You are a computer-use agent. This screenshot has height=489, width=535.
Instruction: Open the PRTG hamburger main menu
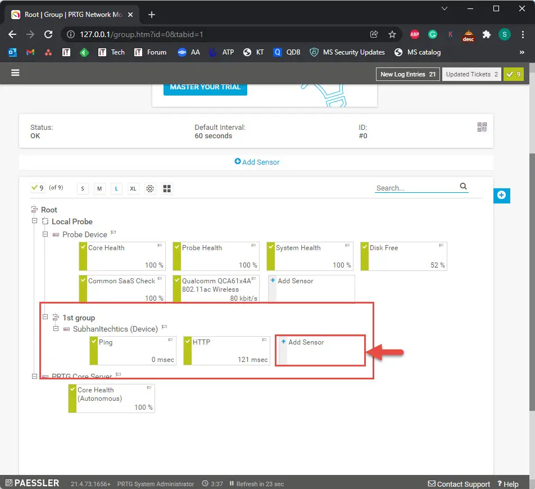(15, 73)
